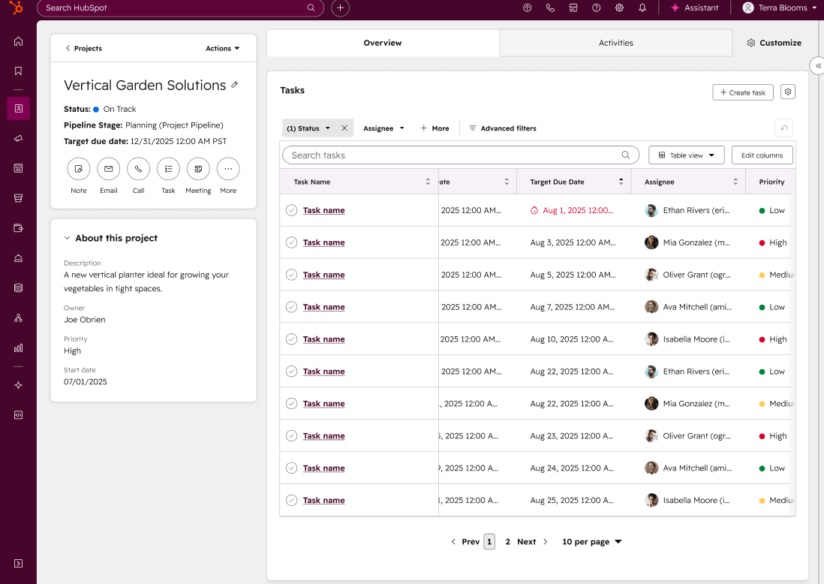Schedule a Meeting with the calendar icon
The width and height of the screenshot is (824, 584).
(198, 169)
